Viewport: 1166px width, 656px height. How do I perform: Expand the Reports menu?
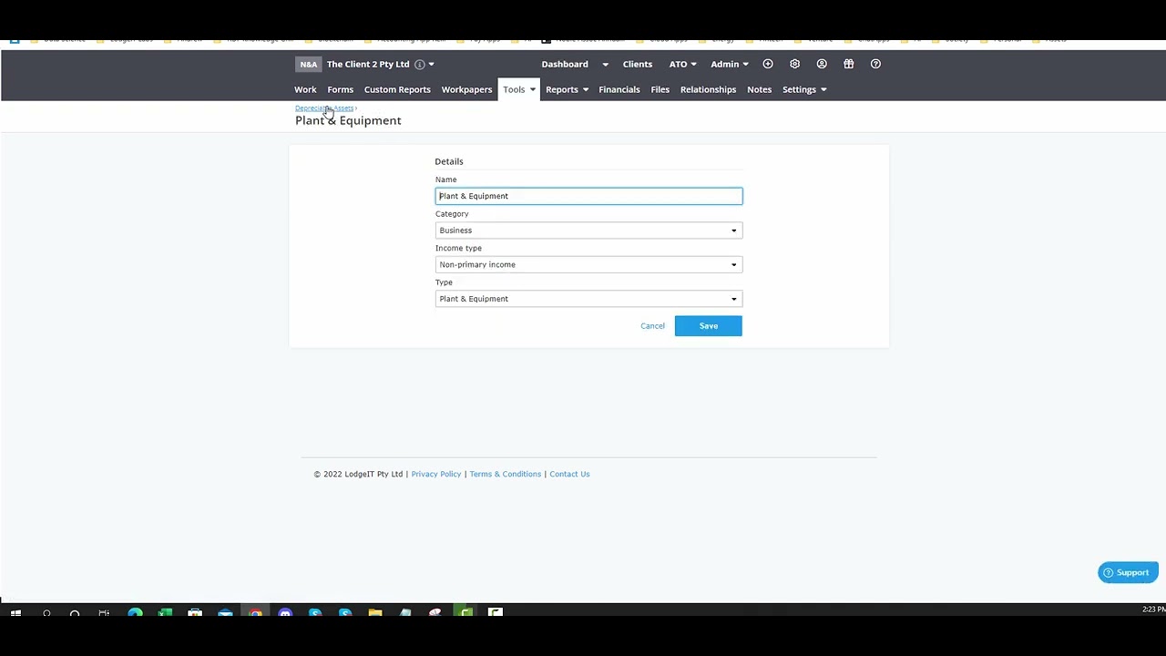(x=567, y=89)
